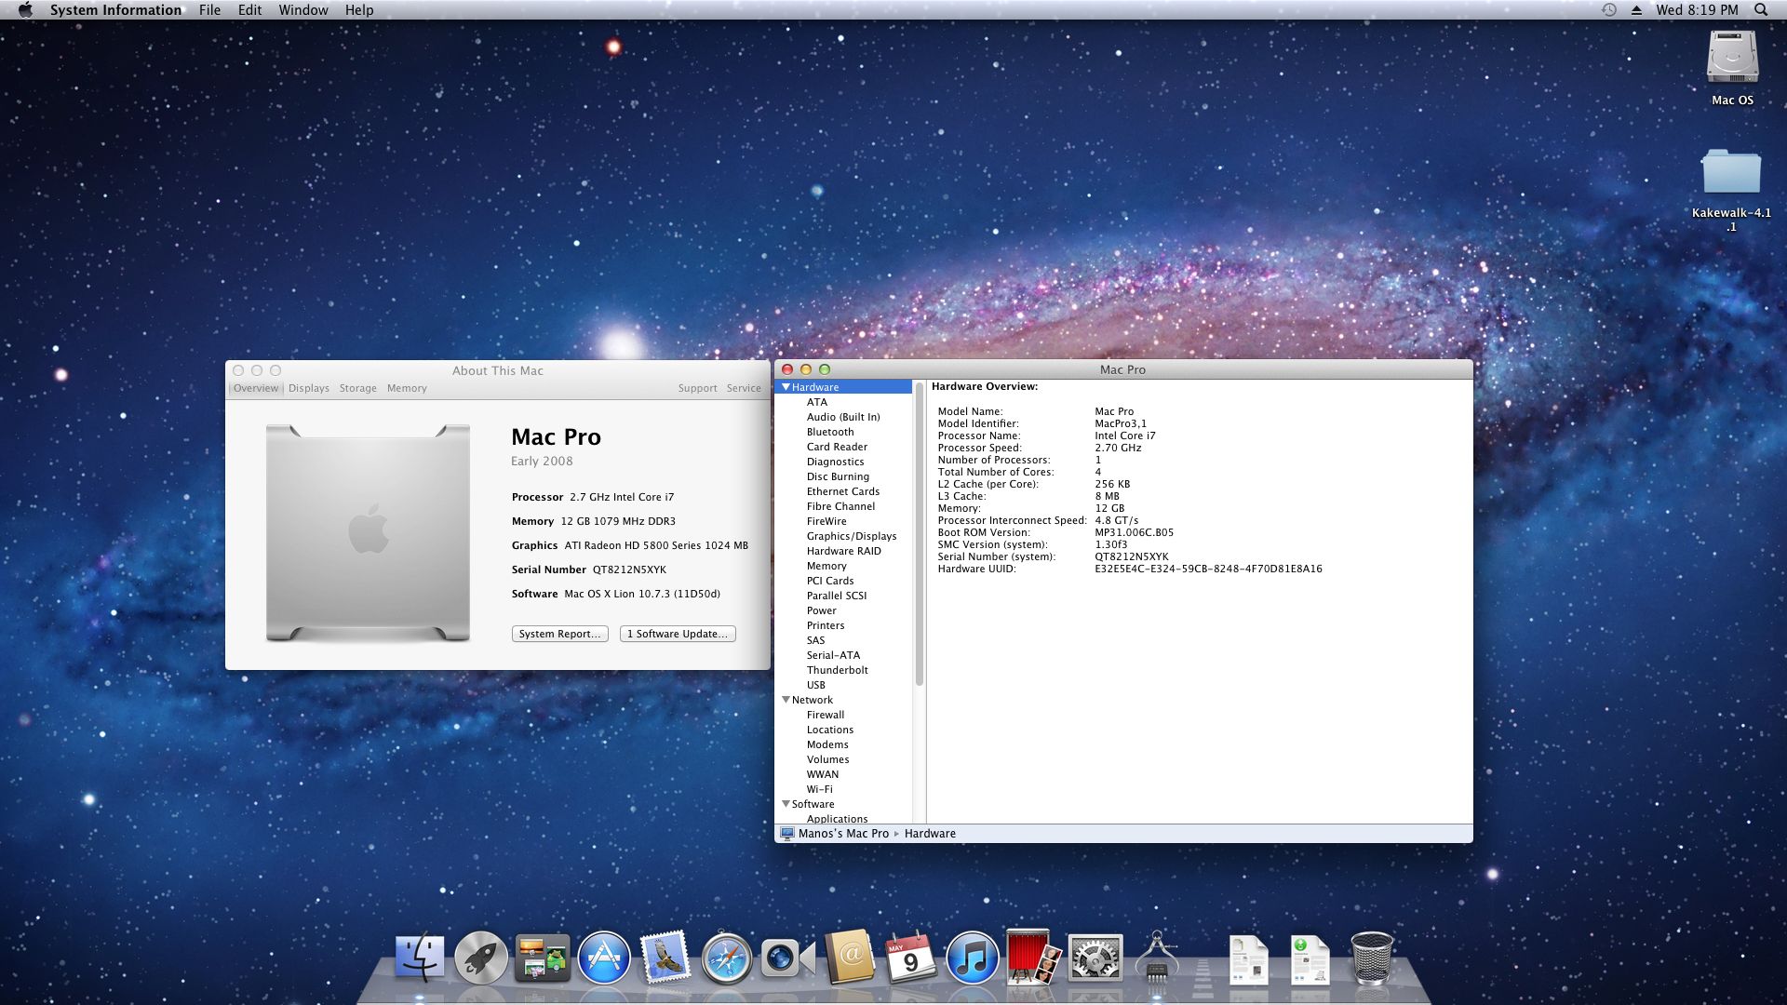Screen dimensions: 1787x1005
Task: Select PCI Cards in sidebar
Action: pos(830,581)
